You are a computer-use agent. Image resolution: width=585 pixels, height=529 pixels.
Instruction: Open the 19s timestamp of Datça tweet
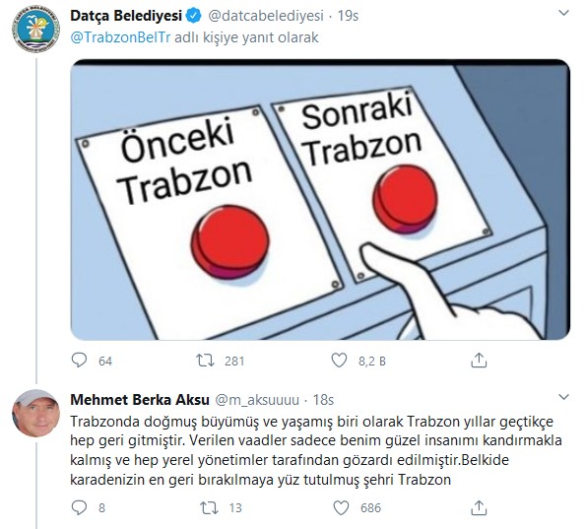(348, 16)
